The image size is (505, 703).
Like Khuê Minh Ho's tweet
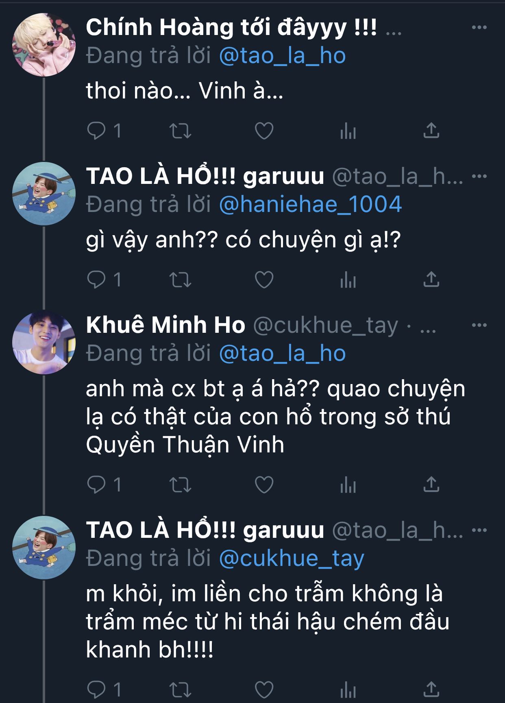click(264, 485)
